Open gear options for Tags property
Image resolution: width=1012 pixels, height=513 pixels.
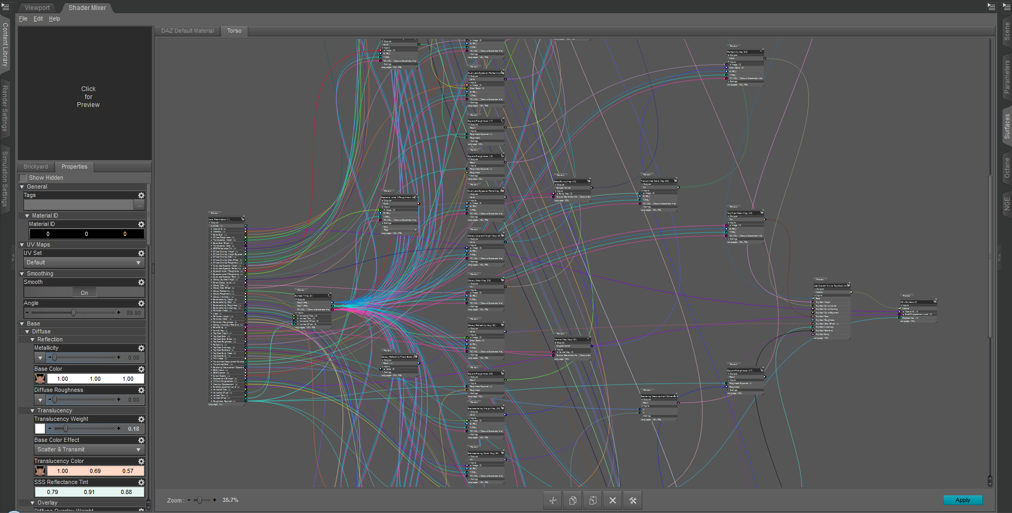tap(141, 195)
